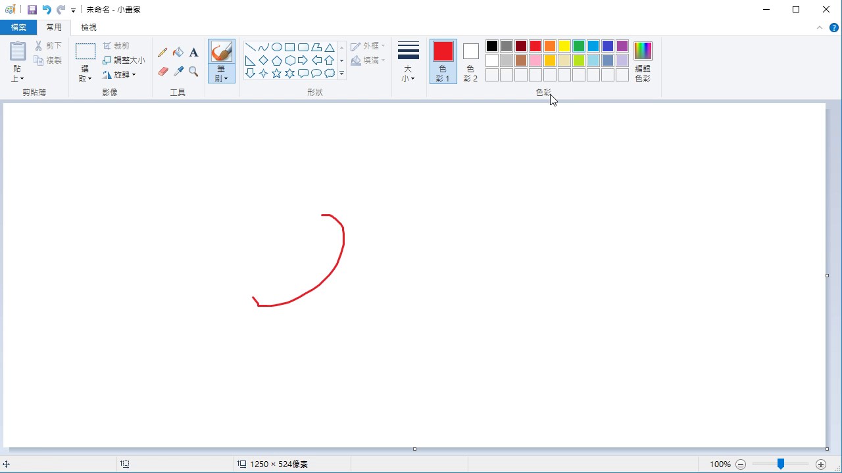The image size is (842, 473).
Task: Pick the orange color swatch
Action: (550, 46)
